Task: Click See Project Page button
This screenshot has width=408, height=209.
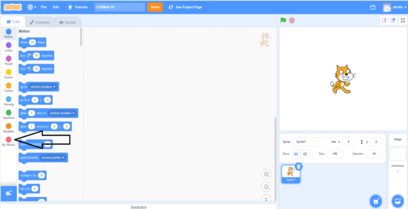Action: click(x=185, y=7)
